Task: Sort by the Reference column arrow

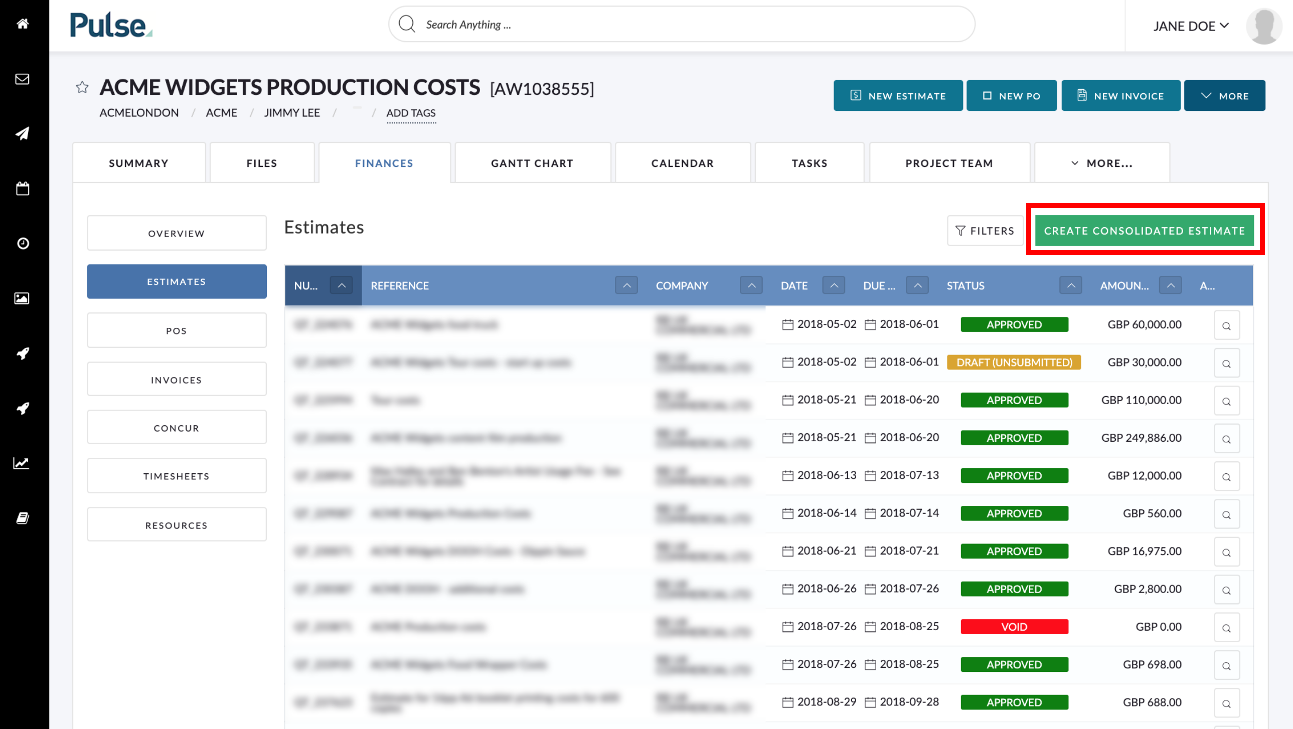Action: pyautogui.click(x=626, y=285)
